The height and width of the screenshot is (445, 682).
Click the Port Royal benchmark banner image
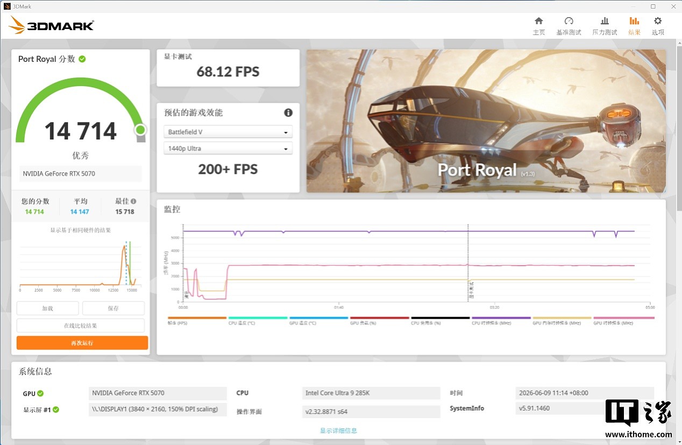pos(486,121)
